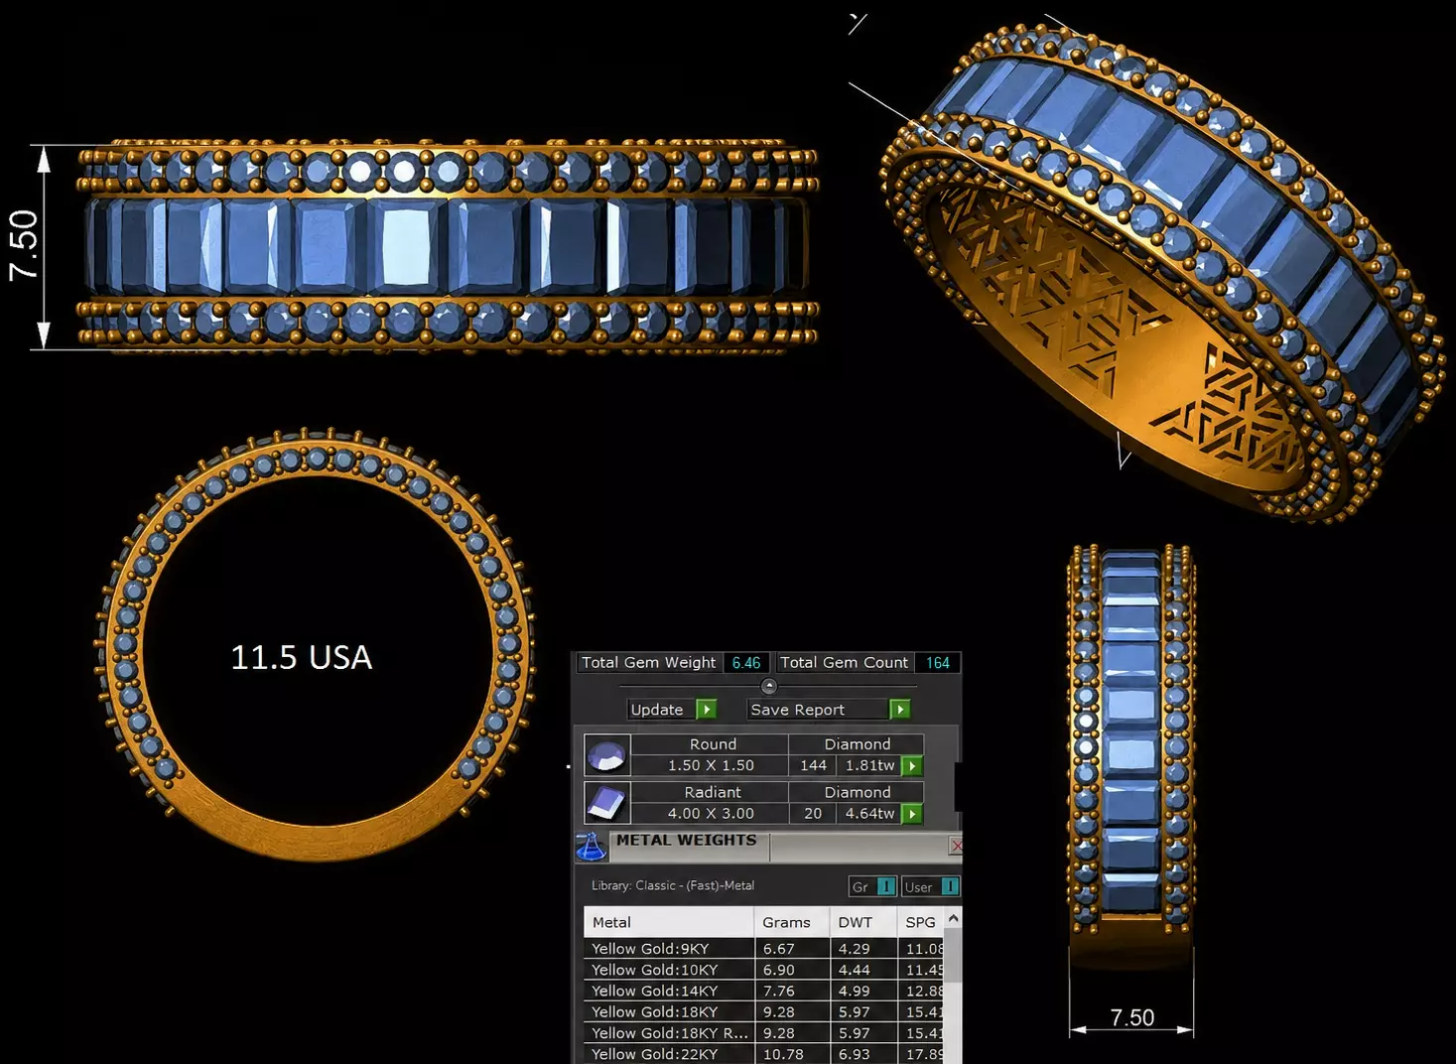Click the green arrow beside Save Report

pos(900,710)
